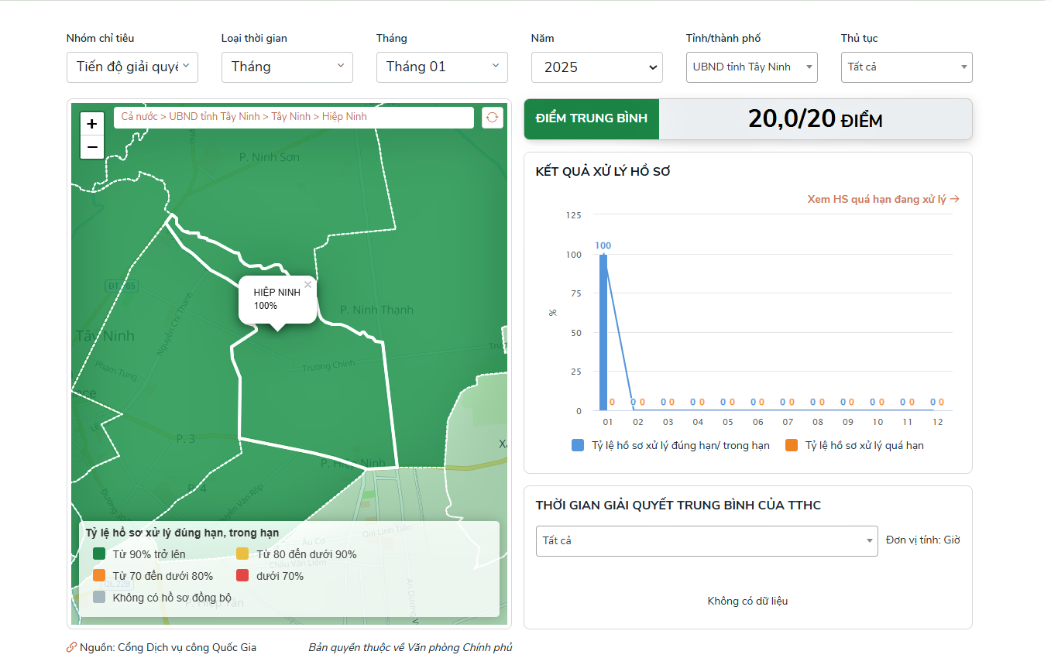Toggle the quá hạn chart series
The height and width of the screenshot is (665, 1051).
click(x=854, y=445)
